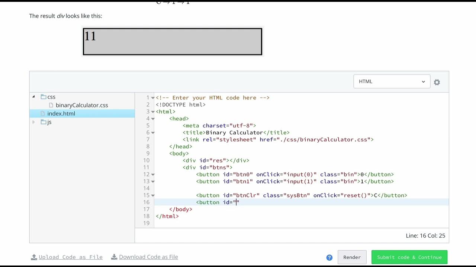
Task: Select the js folder label
Action: [49, 122]
